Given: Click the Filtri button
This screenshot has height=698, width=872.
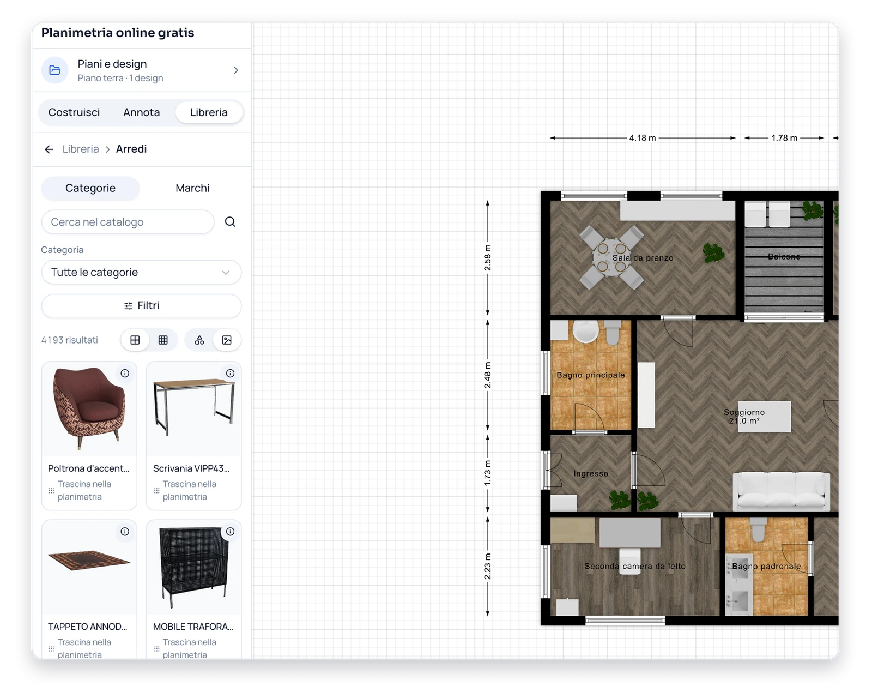Looking at the screenshot, I should point(141,306).
